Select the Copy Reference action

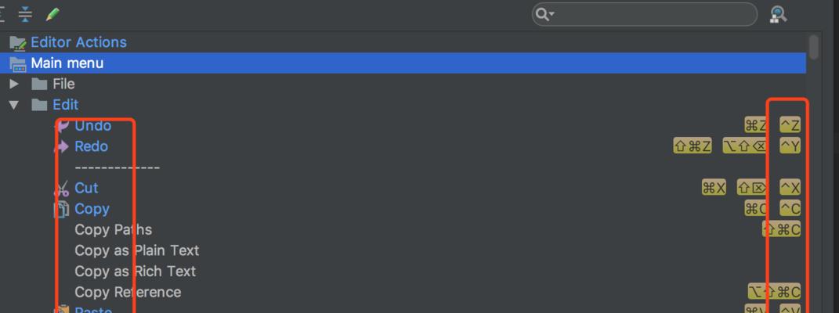[128, 292]
